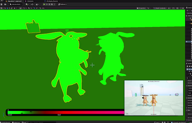Open the Output Log panel
Viewport: 192px width, 123px height.
[17, 122]
